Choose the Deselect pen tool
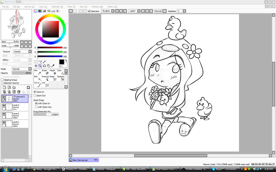This screenshot has height=172, width=276. click(61, 78)
